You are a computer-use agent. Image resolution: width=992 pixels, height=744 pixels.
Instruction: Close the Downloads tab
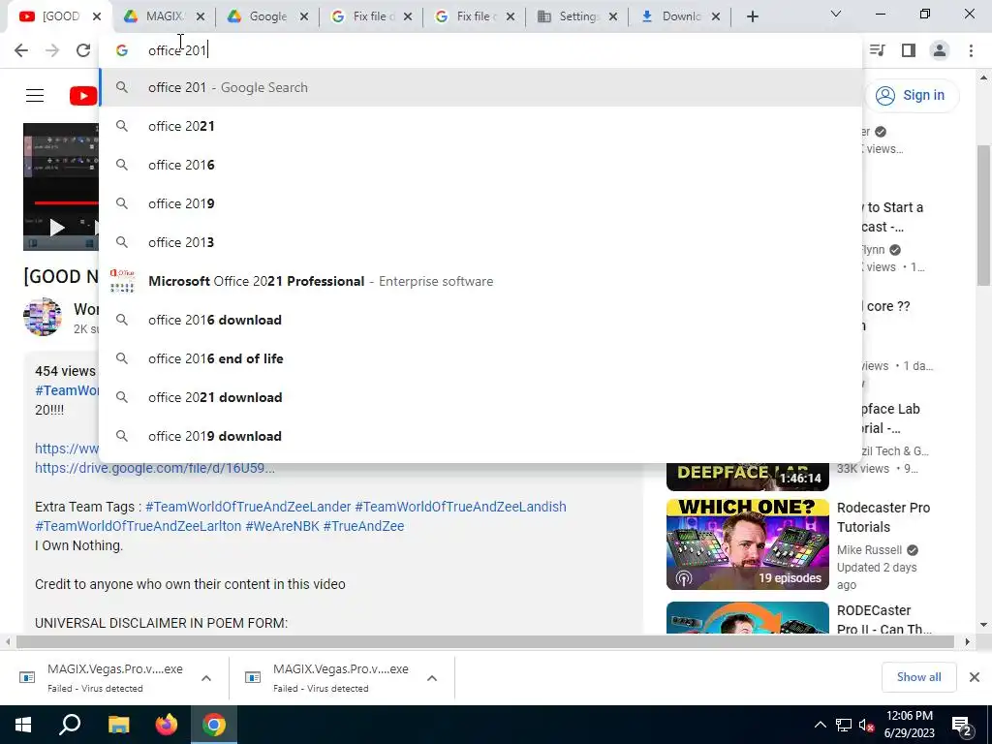pos(716,16)
